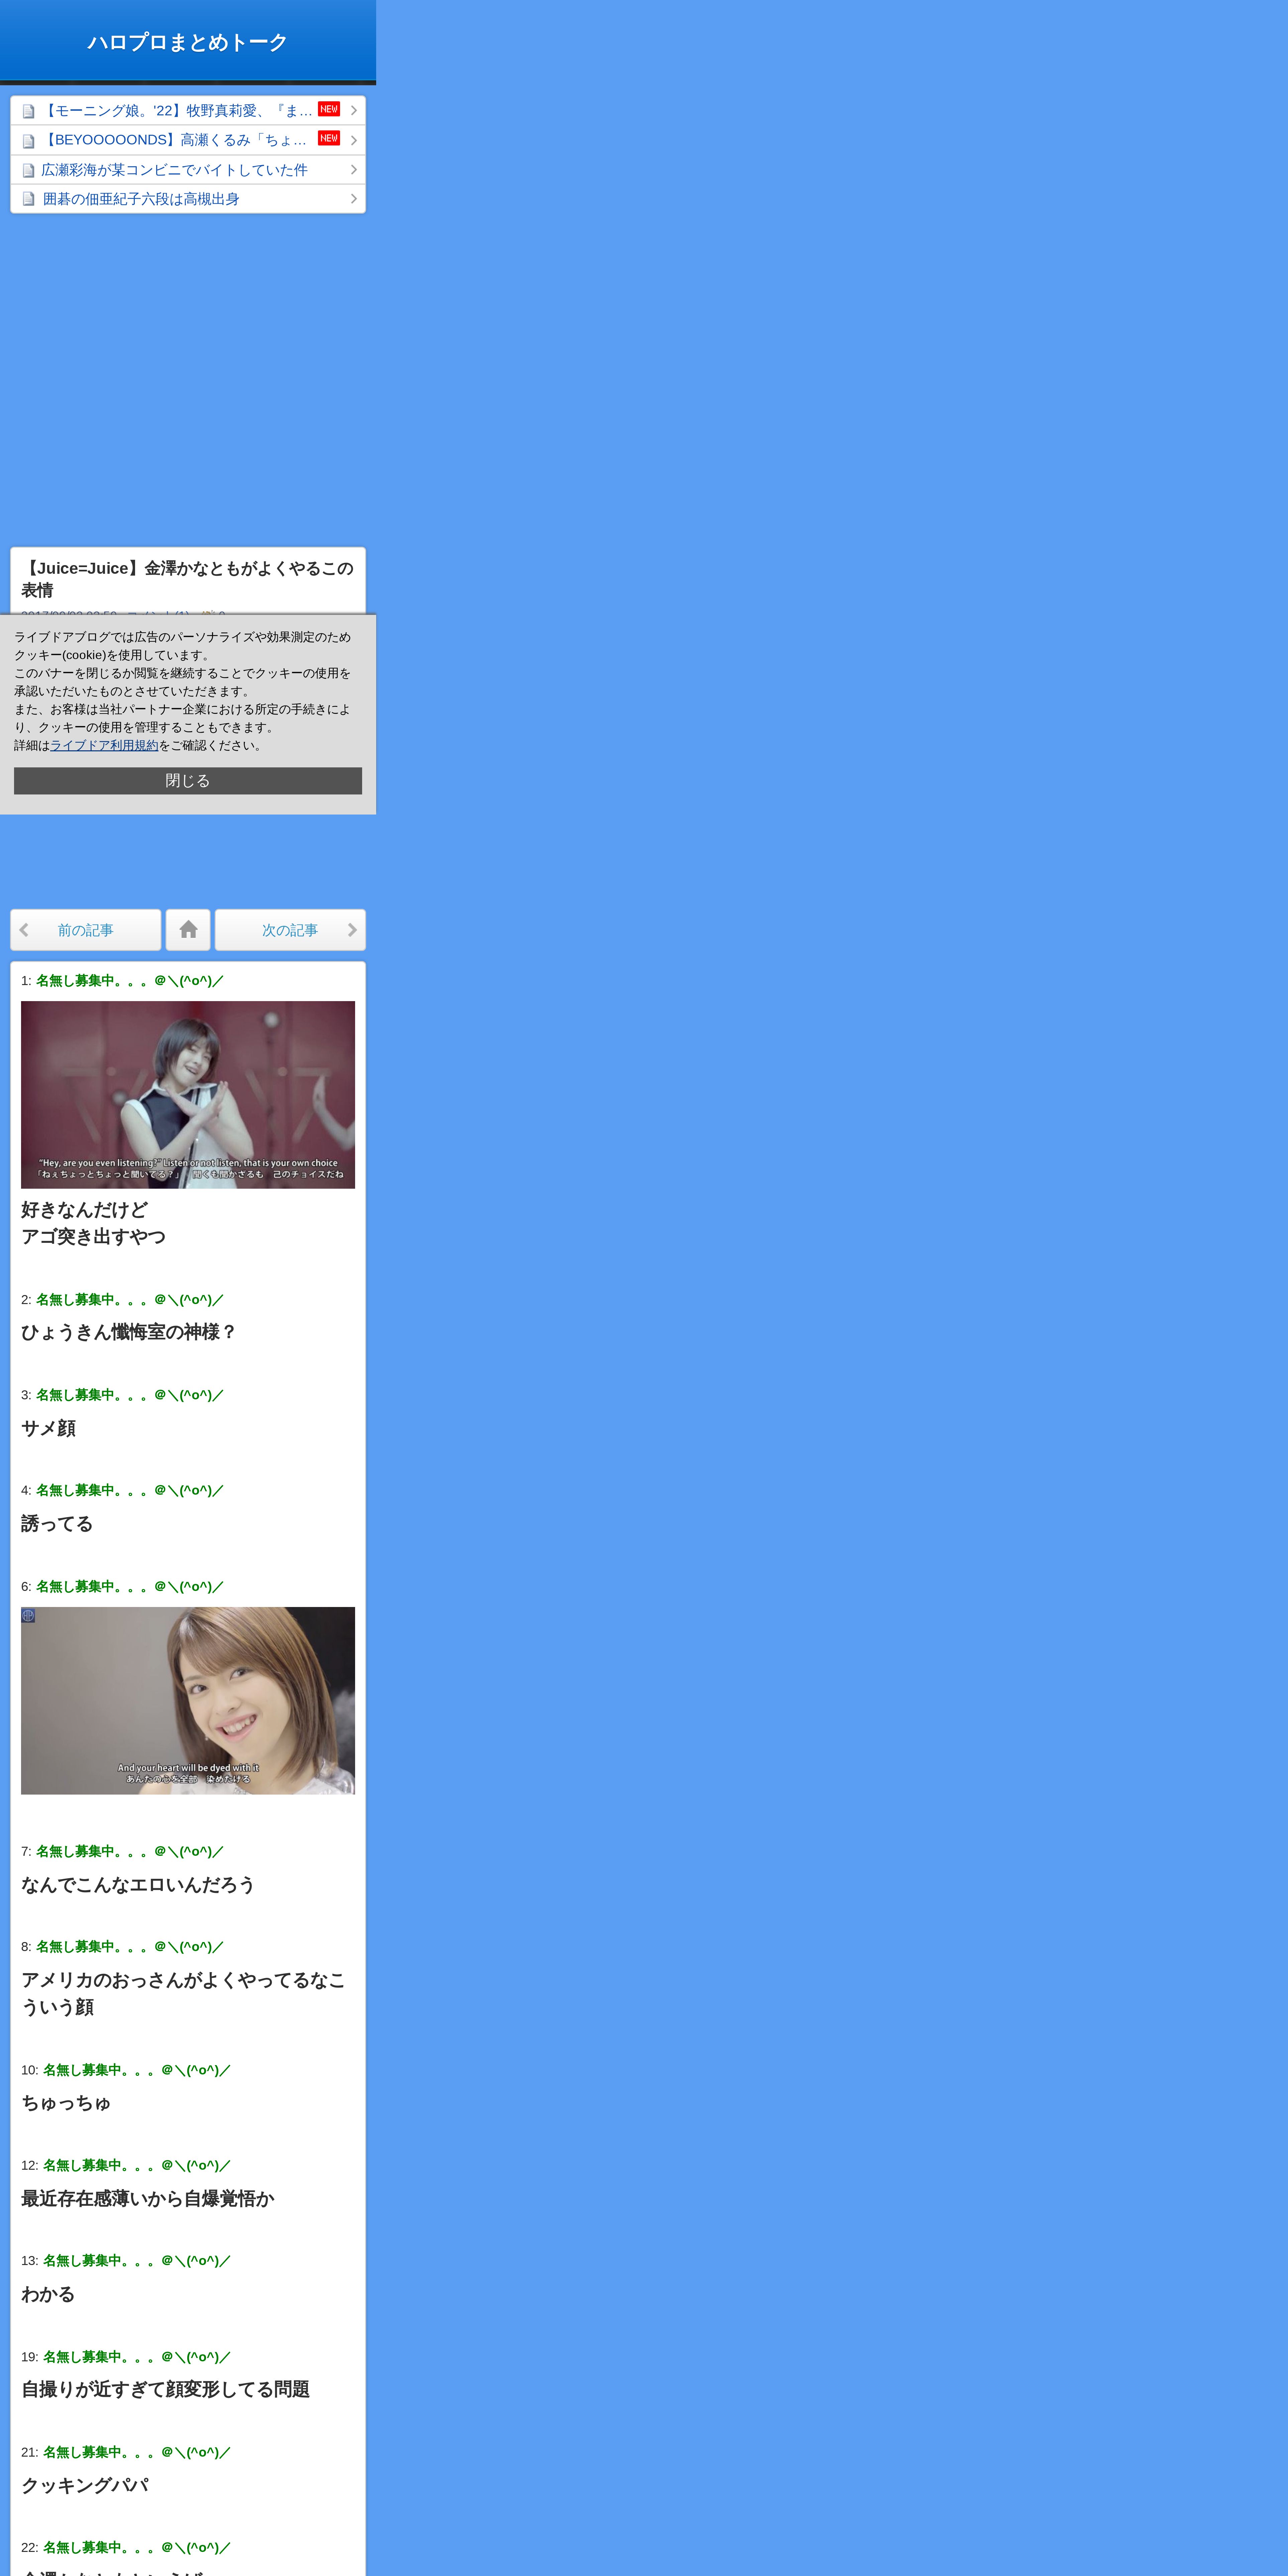The width and height of the screenshot is (1288, 2576).
Task: Click document icon beside BEYOOOOONDS article
Action: point(28,141)
